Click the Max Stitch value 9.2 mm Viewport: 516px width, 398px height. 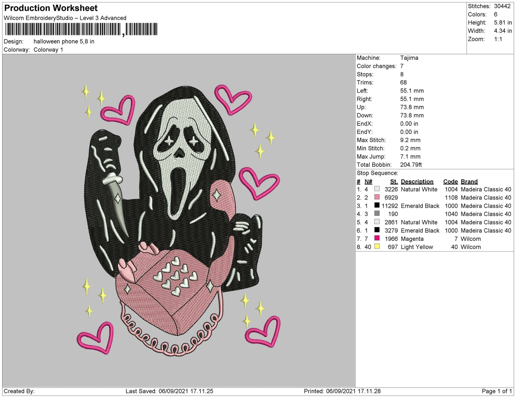(x=410, y=140)
